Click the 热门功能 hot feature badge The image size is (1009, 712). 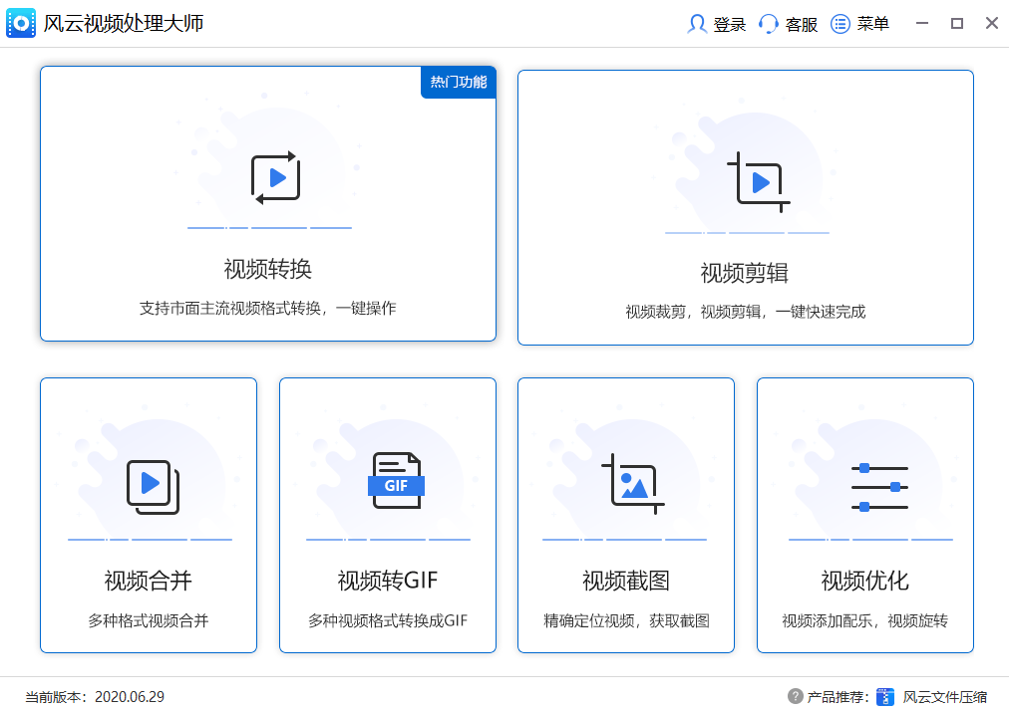click(458, 84)
